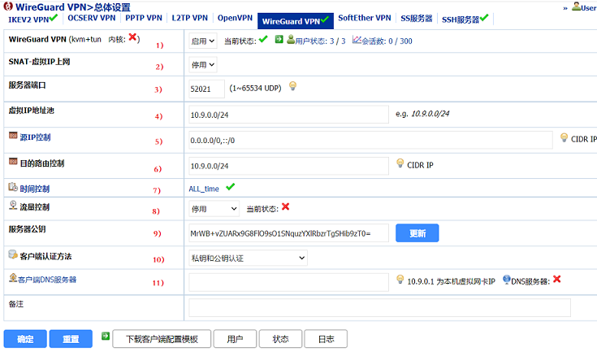Click the 源IP控制 firewall icon
Screen dimensions: 597x352
click(13, 136)
